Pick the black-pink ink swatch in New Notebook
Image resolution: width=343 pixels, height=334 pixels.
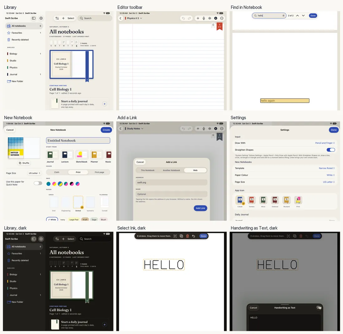(x=72, y=184)
